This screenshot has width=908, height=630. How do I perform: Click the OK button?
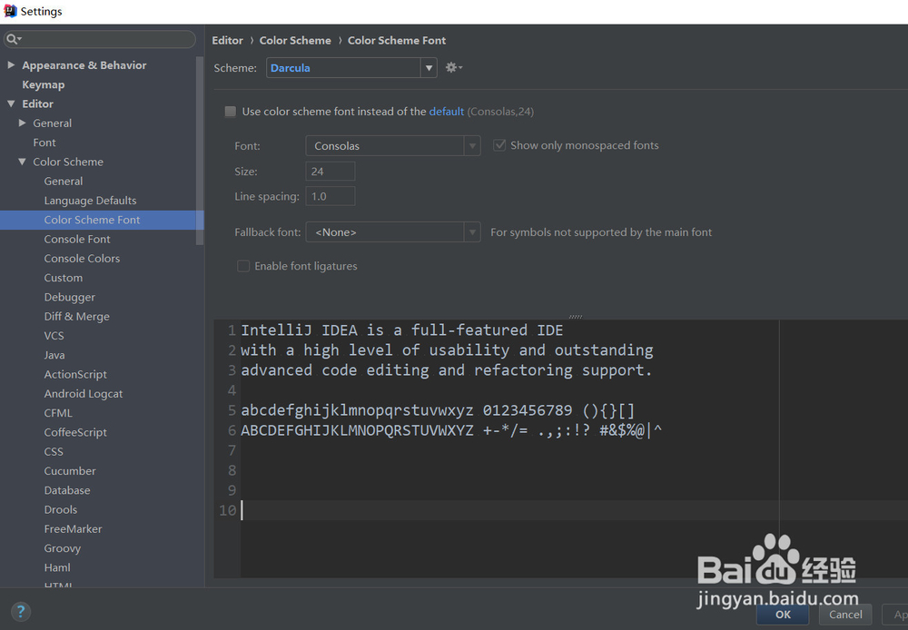(x=783, y=615)
